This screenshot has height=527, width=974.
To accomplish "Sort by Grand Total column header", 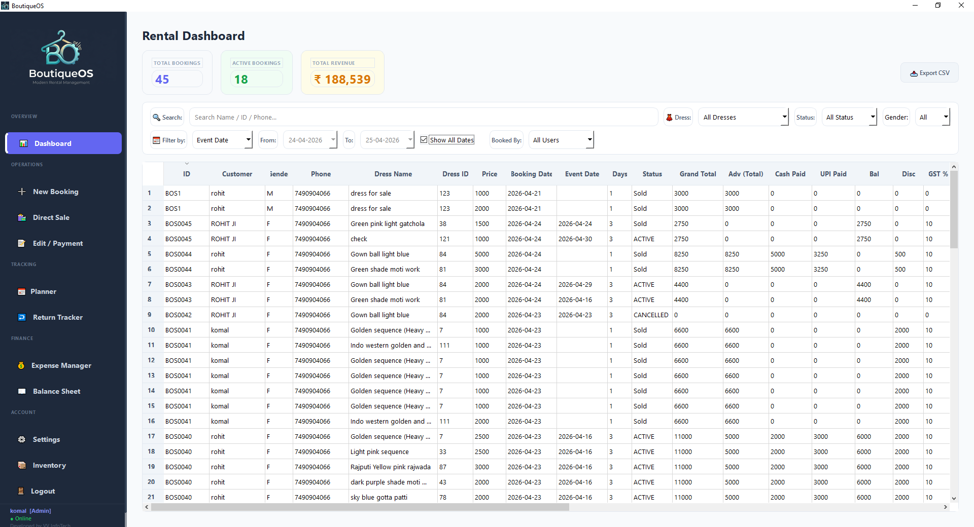I will click(698, 174).
